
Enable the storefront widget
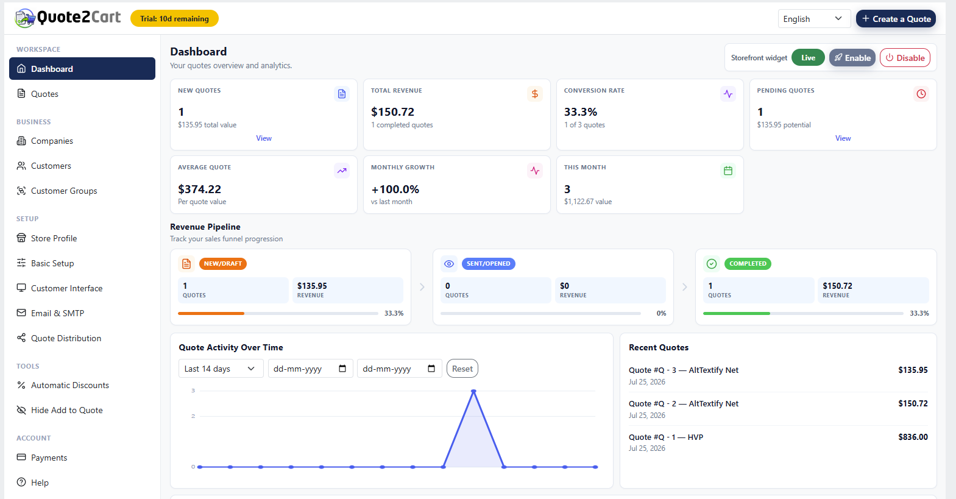[852, 58]
